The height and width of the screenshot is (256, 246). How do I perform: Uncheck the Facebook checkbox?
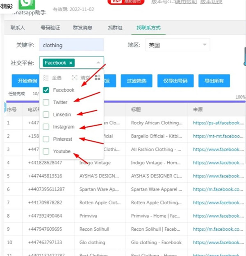tap(46, 90)
